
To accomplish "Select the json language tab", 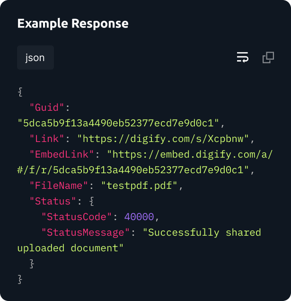I will pyautogui.click(x=35, y=58).
